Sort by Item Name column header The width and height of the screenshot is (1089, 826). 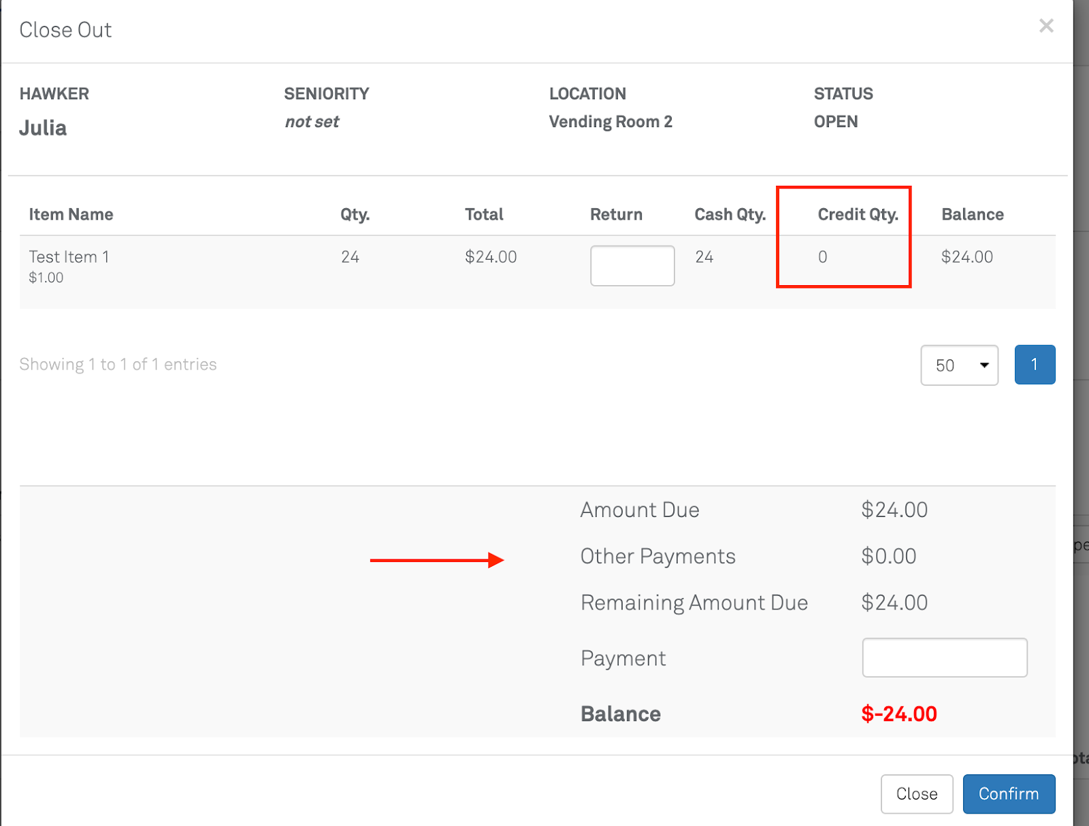tap(71, 214)
